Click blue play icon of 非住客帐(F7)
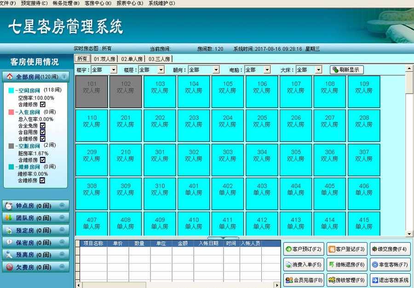The height and width of the screenshot is (288, 414). coord(374,264)
